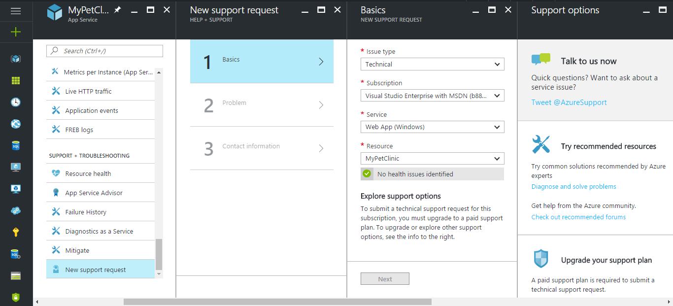Open Cloud services gear-cloud icon
673x306 pixels.
tap(16, 210)
